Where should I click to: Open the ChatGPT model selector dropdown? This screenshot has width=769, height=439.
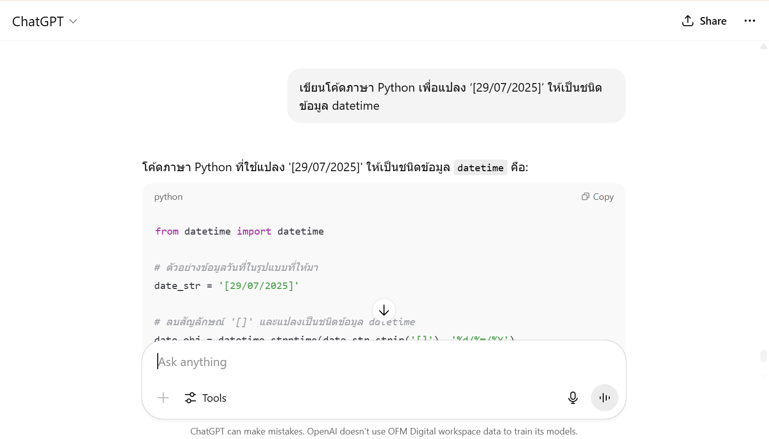(x=44, y=21)
